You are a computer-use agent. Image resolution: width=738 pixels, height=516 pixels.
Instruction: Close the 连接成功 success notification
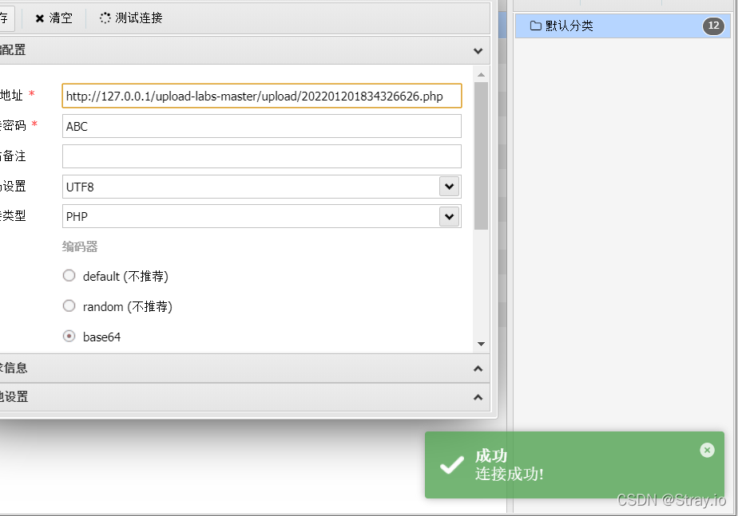(707, 451)
